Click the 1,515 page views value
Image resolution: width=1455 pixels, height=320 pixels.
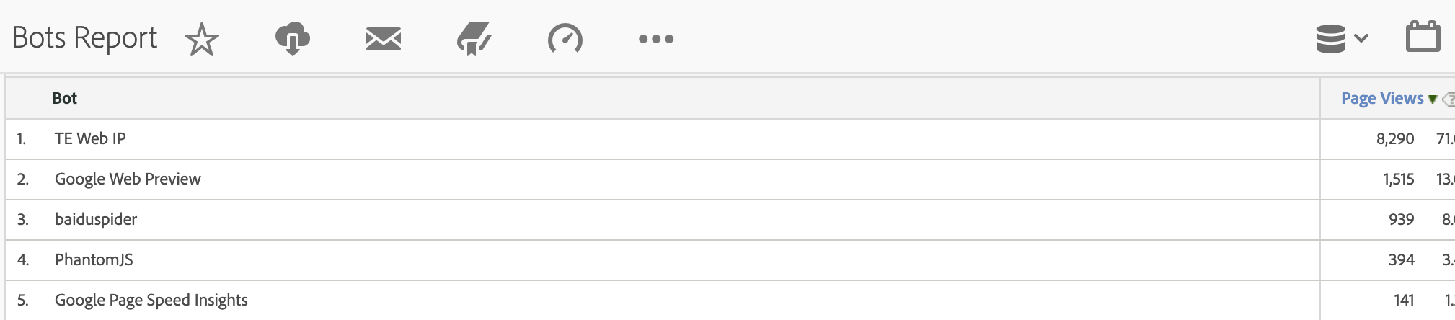1398,179
